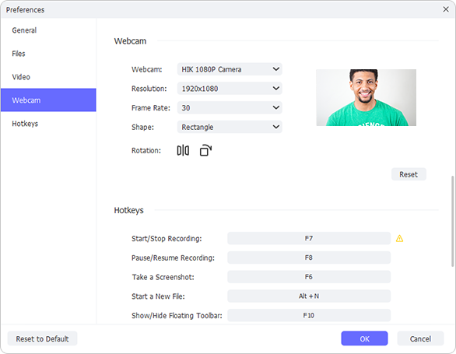Cancel the Preferences dialog
The image size is (456, 354).
pos(420,338)
